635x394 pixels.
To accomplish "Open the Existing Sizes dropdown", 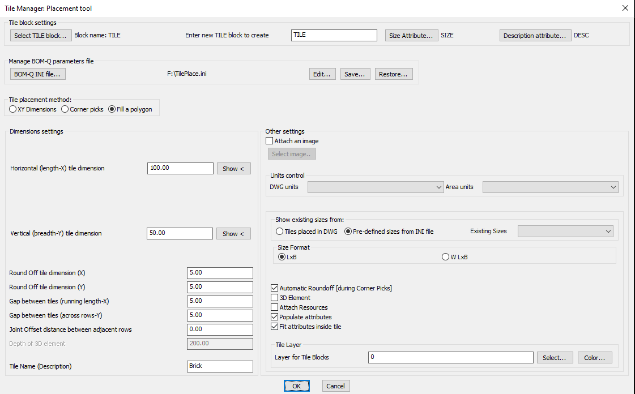I will point(565,231).
